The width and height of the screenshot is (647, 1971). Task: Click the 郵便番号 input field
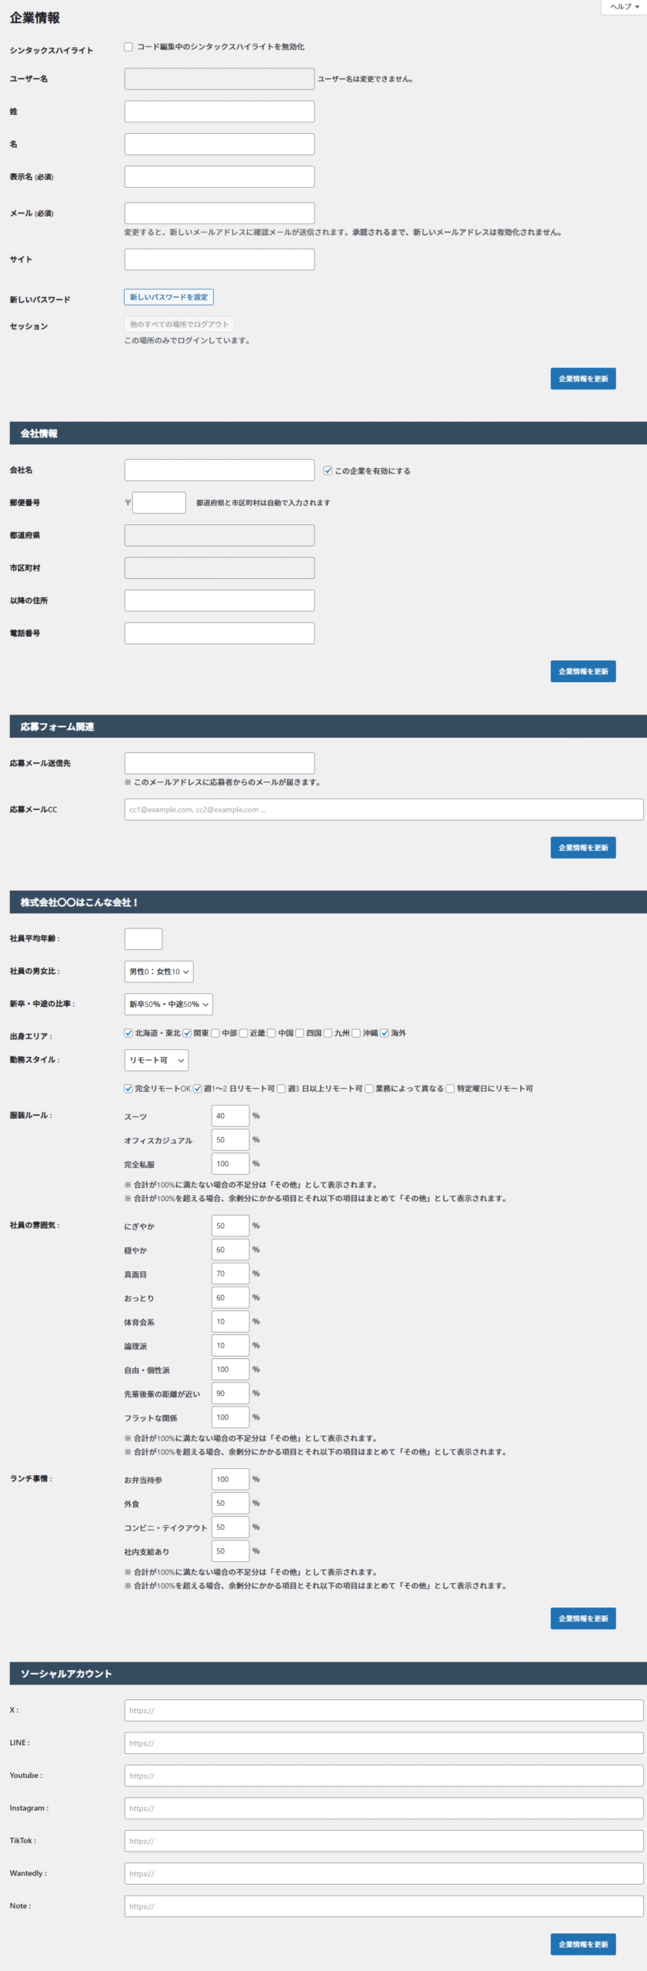159,503
